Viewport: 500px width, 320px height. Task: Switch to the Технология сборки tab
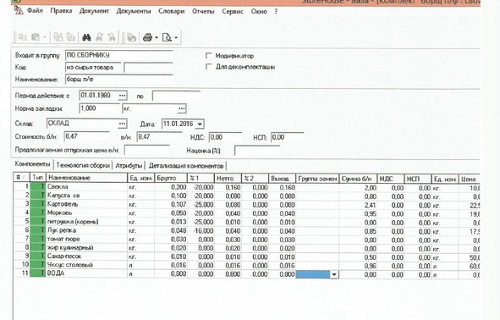click(83, 165)
